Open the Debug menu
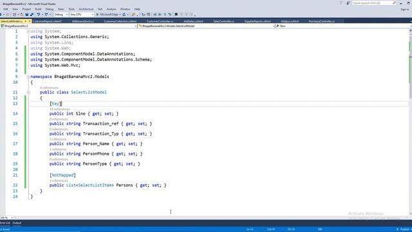412x232 pixels. (50, 9)
